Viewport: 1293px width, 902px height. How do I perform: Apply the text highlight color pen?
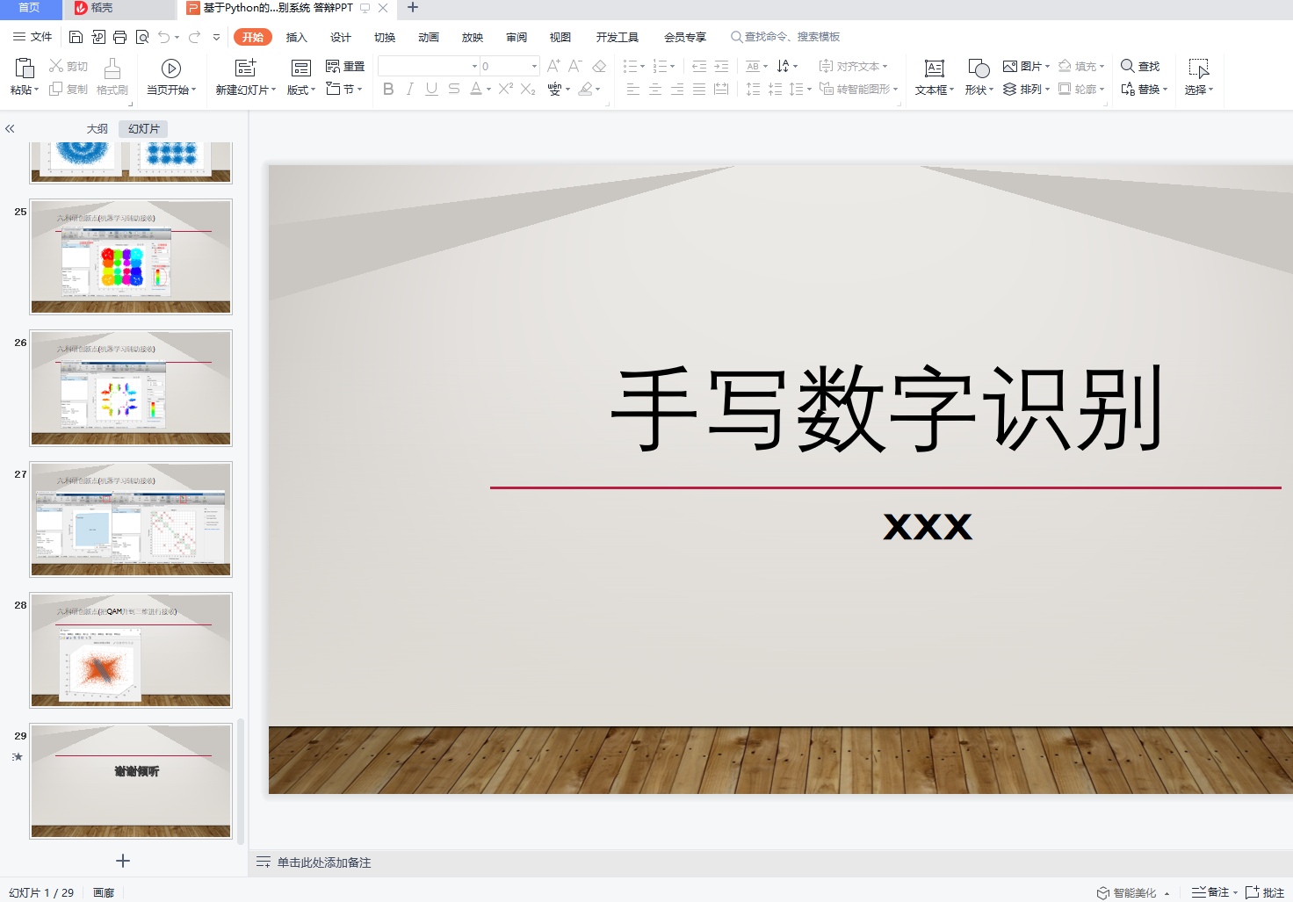point(586,89)
